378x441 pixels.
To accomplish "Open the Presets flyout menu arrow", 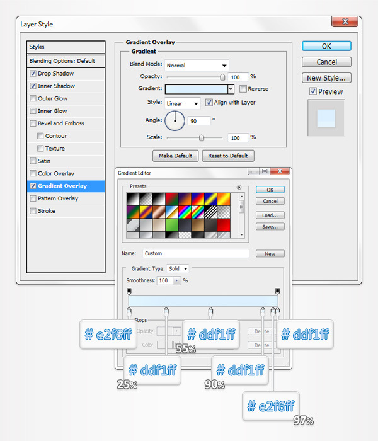I will pyautogui.click(x=239, y=187).
